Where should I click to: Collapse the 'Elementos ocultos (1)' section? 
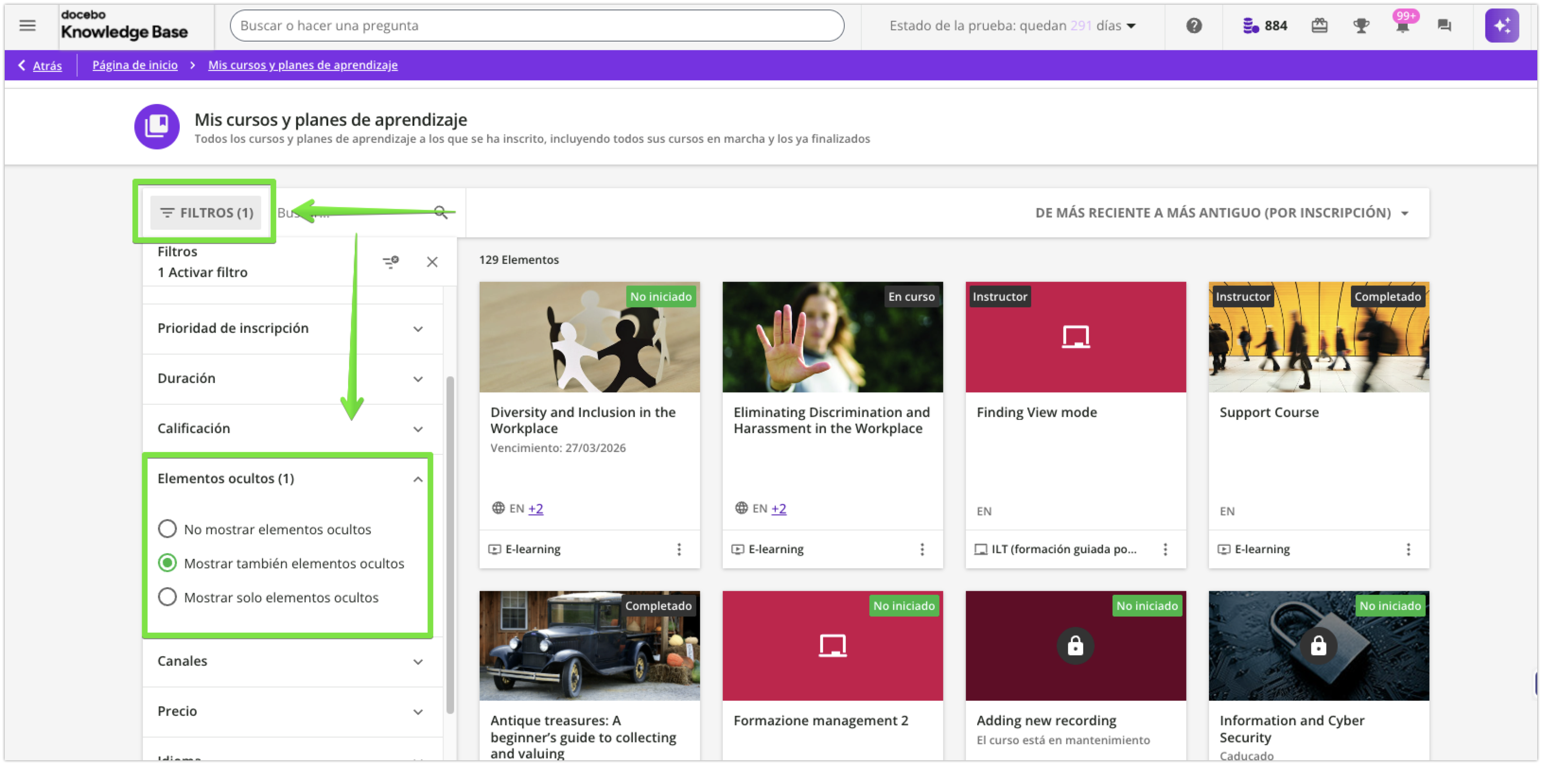[418, 479]
